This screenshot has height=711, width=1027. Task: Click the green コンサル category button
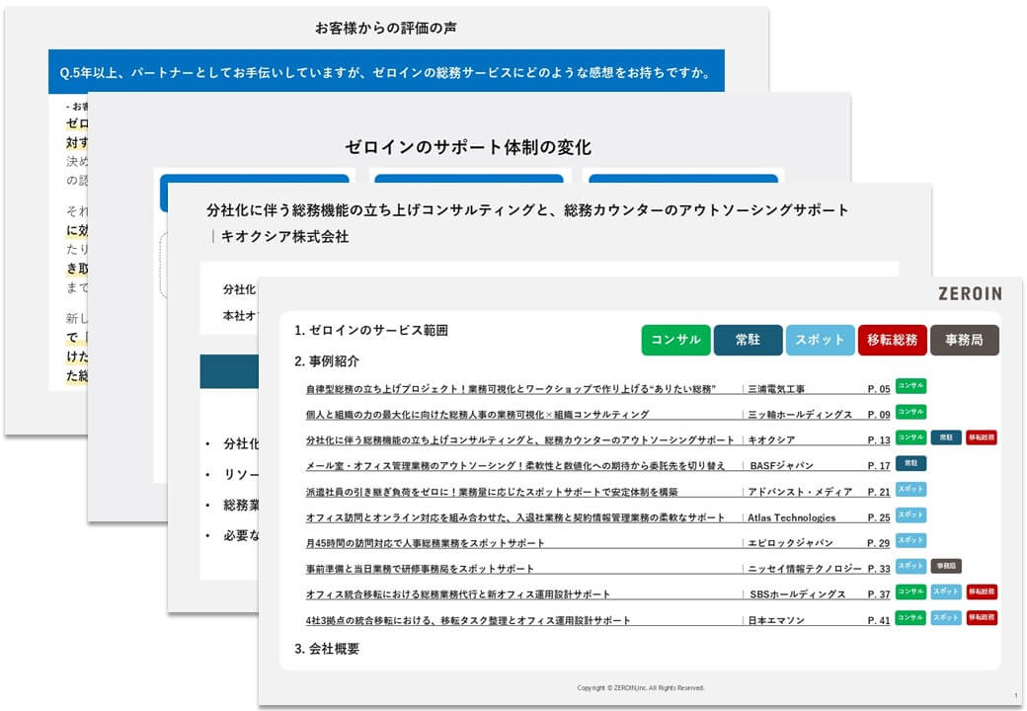point(675,340)
